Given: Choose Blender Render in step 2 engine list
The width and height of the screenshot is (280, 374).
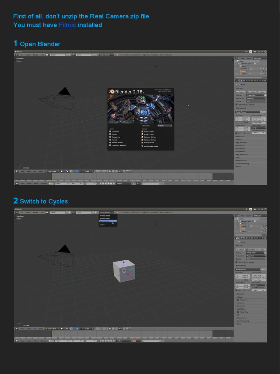Looking at the screenshot, I should pyautogui.click(x=105, y=215).
